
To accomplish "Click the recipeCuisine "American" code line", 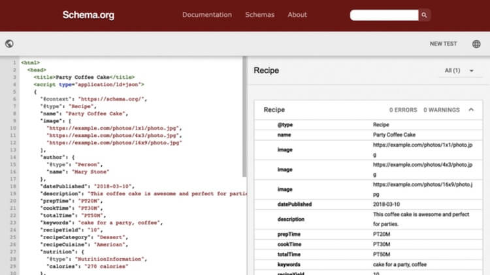I will [84, 245].
